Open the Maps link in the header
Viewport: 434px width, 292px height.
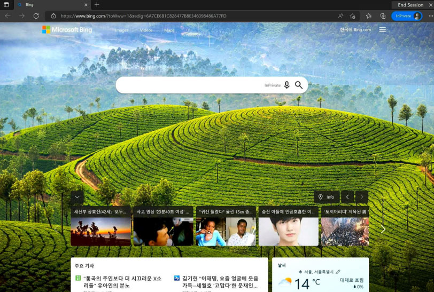[x=169, y=30]
